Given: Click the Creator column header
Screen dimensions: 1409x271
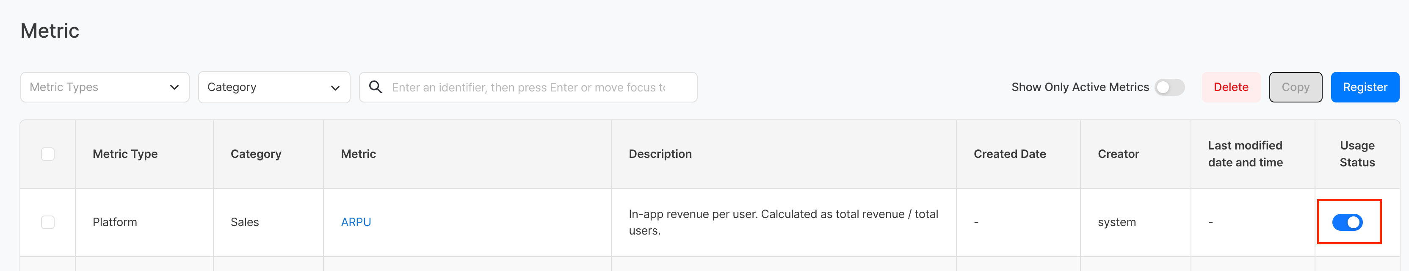Looking at the screenshot, I should point(1118,154).
